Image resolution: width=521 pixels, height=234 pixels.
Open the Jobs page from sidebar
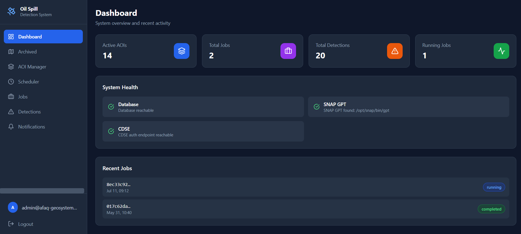(x=43, y=97)
